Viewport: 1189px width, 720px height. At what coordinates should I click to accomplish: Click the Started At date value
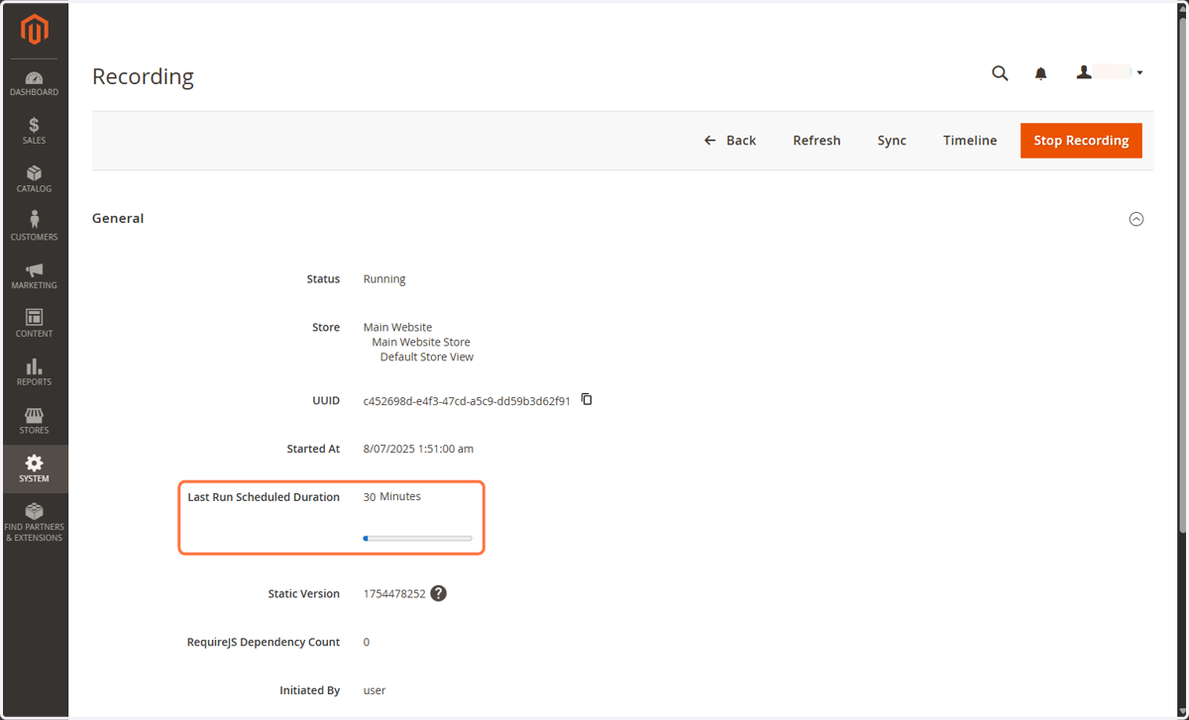pyautogui.click(x=418, y=449)
